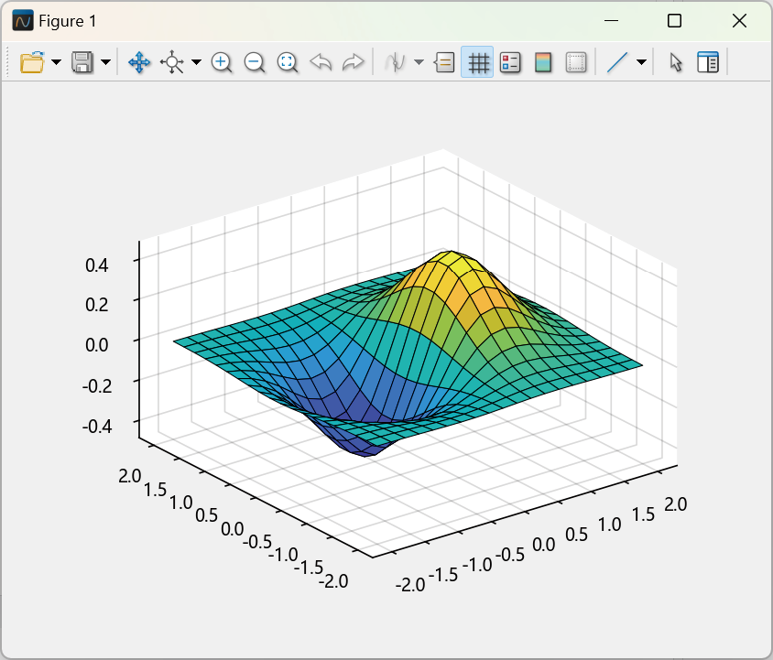773x660 pixels.
Task: Toggle the colorbar icon
Action: pyautogui.click(x=543, y=62)
